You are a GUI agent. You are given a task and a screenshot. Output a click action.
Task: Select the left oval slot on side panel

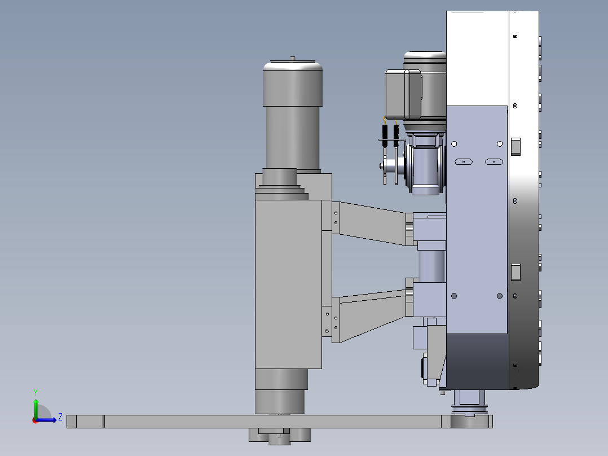(464, 162)
